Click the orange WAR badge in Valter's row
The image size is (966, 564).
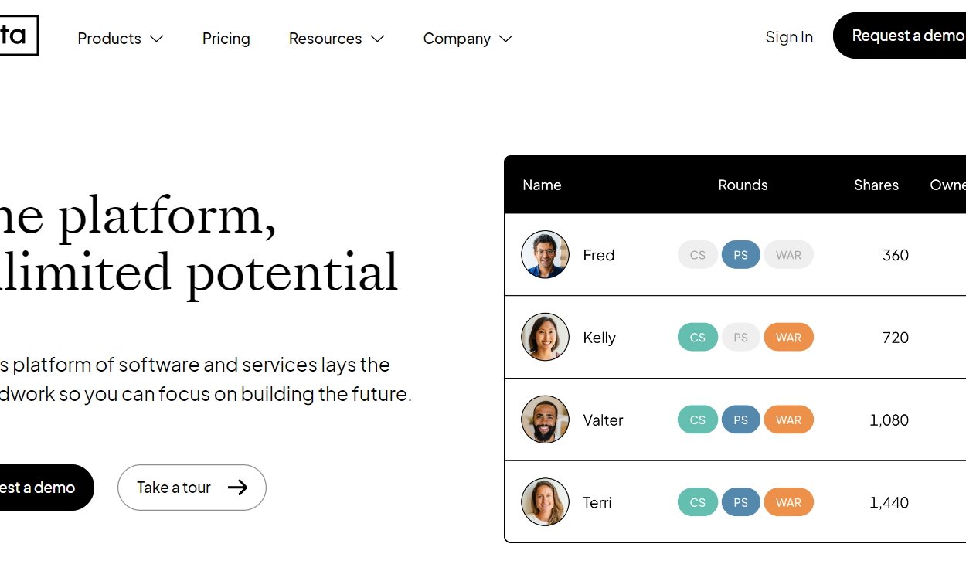point(789,420)
